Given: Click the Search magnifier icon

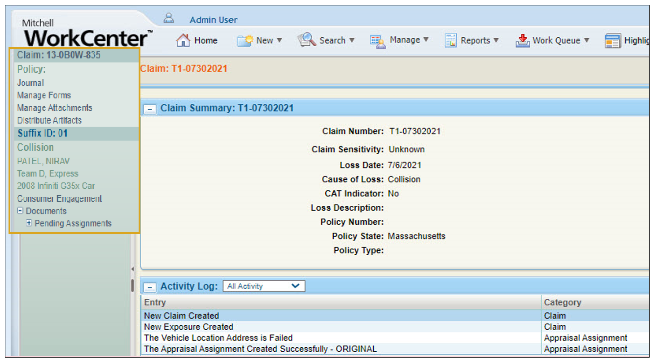Looking at the screenshot, I should (307, 40).
